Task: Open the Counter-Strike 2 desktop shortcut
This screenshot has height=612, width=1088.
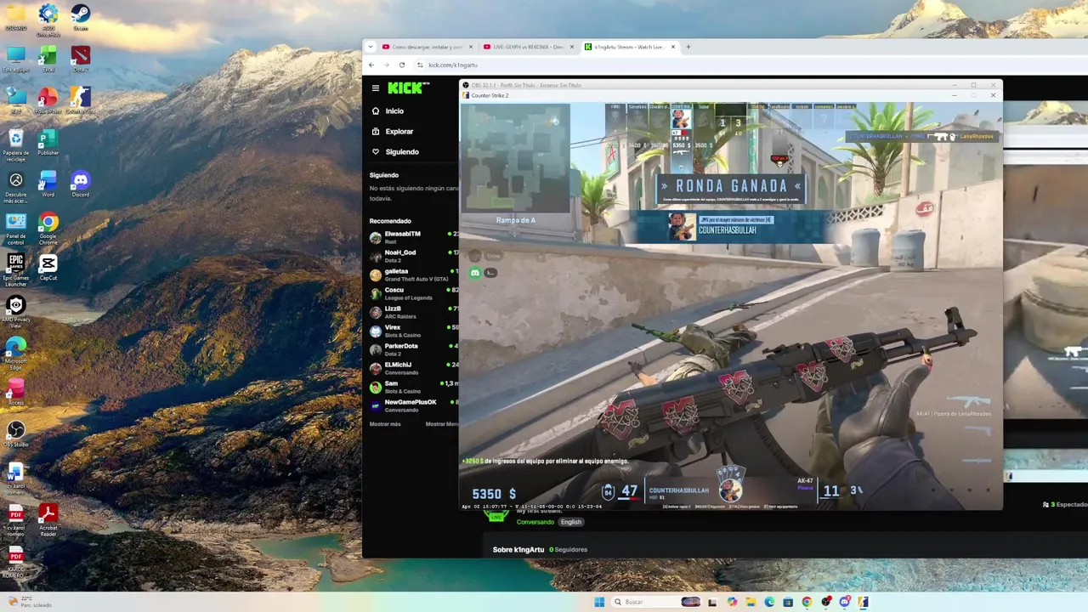Action: pos(80,100)
